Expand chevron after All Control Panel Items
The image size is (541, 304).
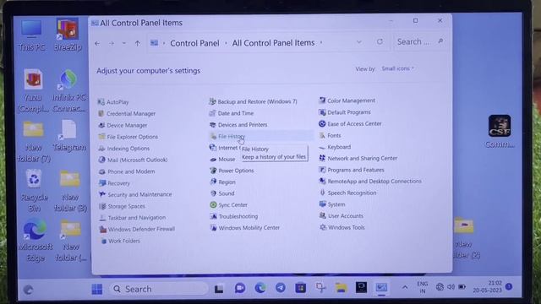(x=321, y=43)
